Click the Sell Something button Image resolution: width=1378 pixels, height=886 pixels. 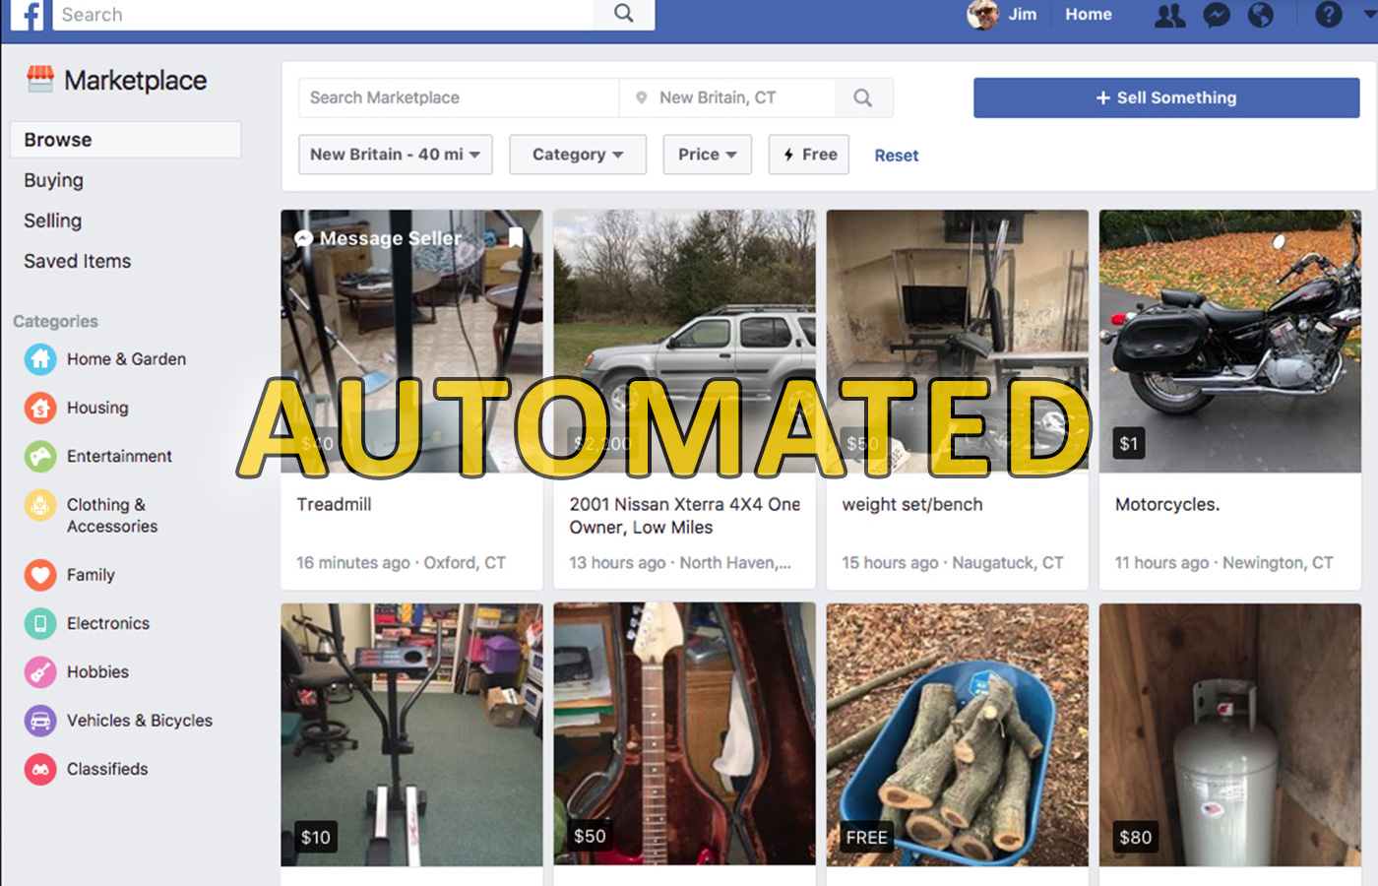point(1166,97)
